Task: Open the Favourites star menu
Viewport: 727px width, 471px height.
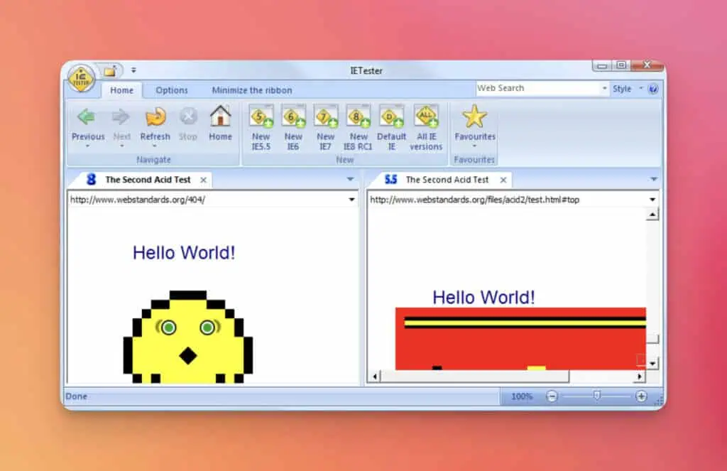Action: tap(475, 117)
